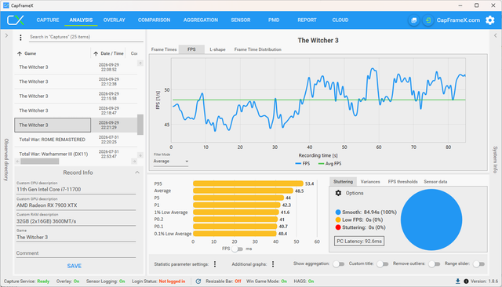Open the REPORT tab
502x287 pixels.
pyautogui.click(x=307, y=20)
